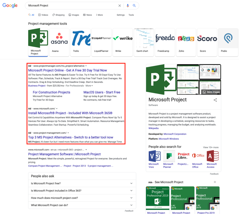The width and height of the screenshot is (239, 214).
Task: Open Tools under the search bar
Action: pos(131,15)
